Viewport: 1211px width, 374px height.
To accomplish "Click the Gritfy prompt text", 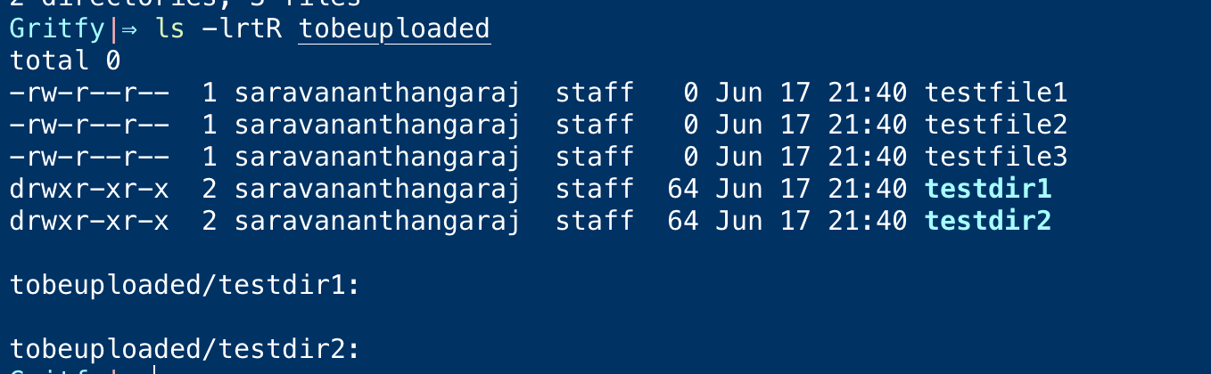I will pos(58,28).
